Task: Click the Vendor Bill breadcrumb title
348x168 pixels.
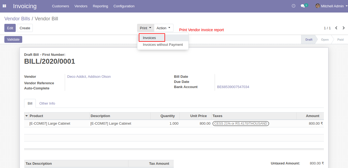Action: tap(46, 19)
